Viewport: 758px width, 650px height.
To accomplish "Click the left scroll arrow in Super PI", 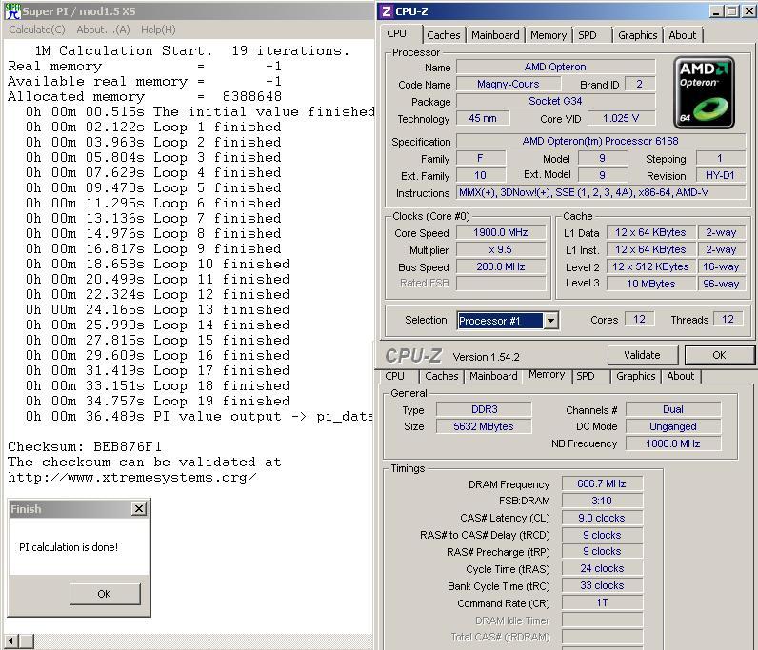I will [10, 641].
